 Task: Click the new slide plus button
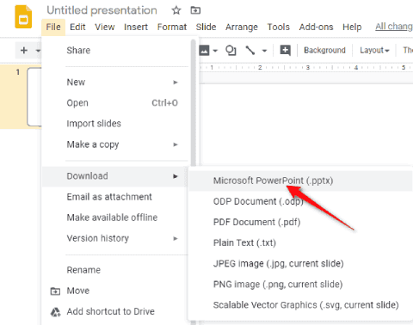coord(24,51)
